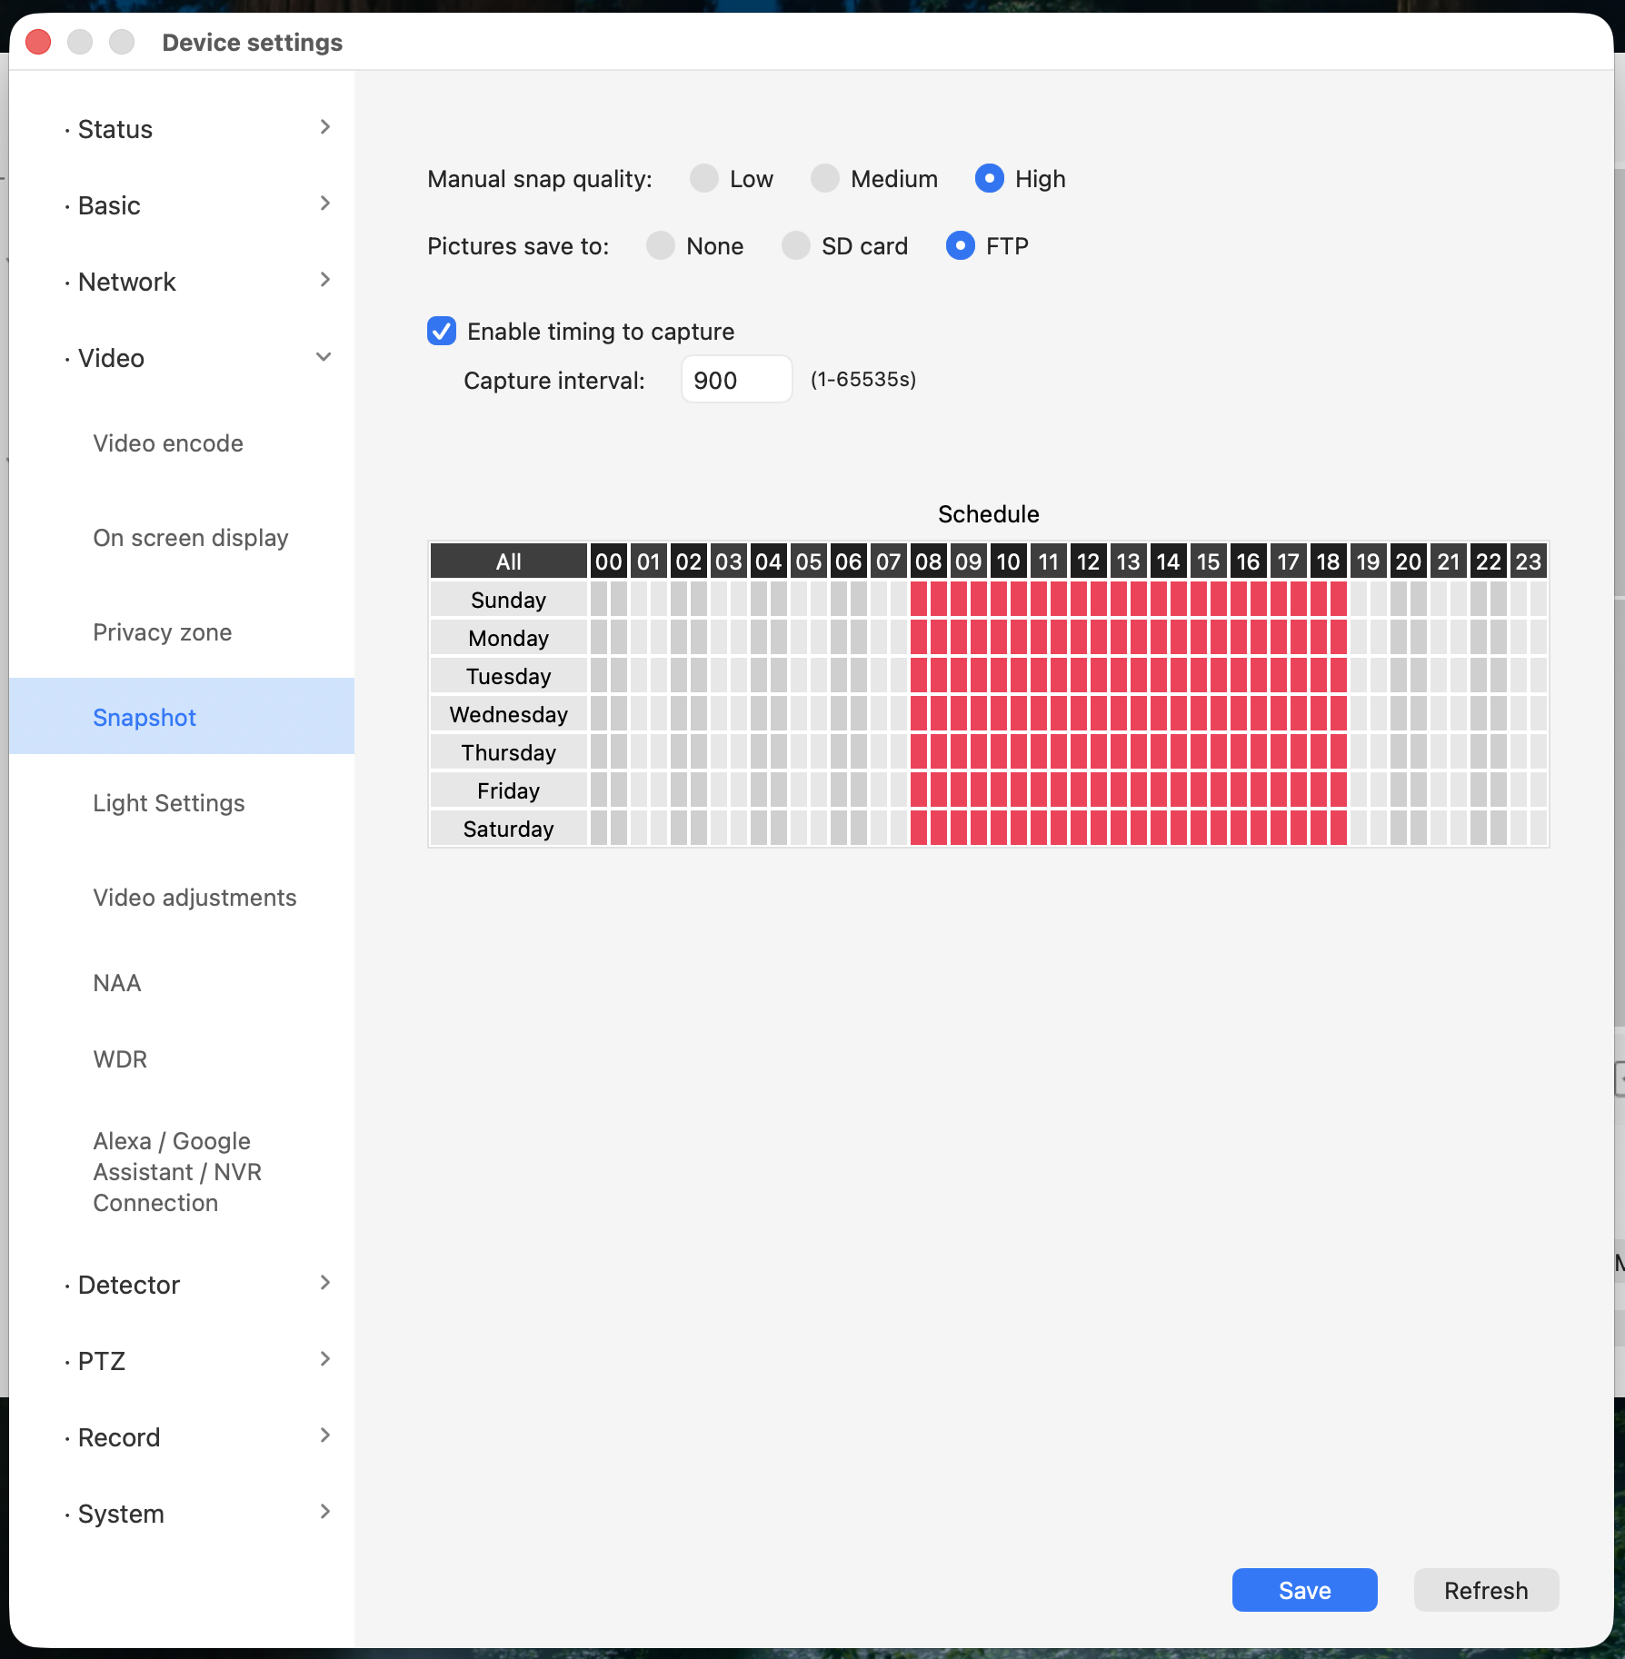Go to Privacy zone settings
This screenshot has width=1625, height=1659.
point(163,632)
